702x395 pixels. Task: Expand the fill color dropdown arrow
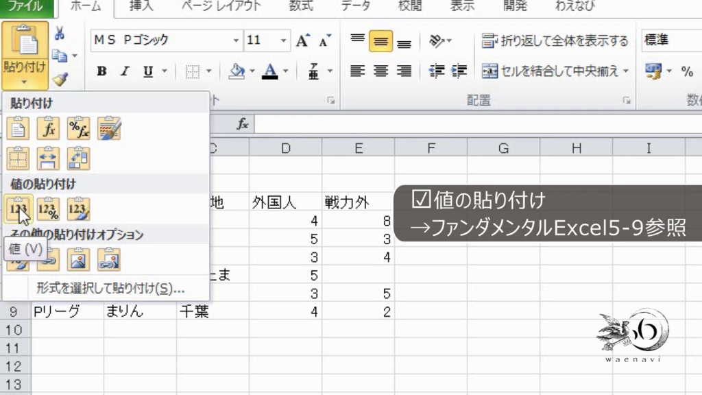coord(252,71)
